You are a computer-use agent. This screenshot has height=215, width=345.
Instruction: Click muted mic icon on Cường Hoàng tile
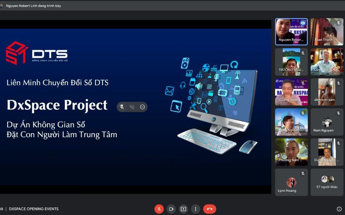tap(303, 83)
